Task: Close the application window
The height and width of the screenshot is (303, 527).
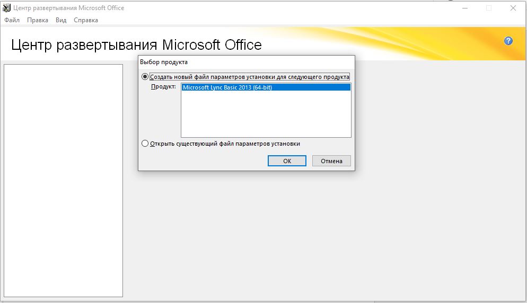Action: pyautogui.click(x=513, y=8)
